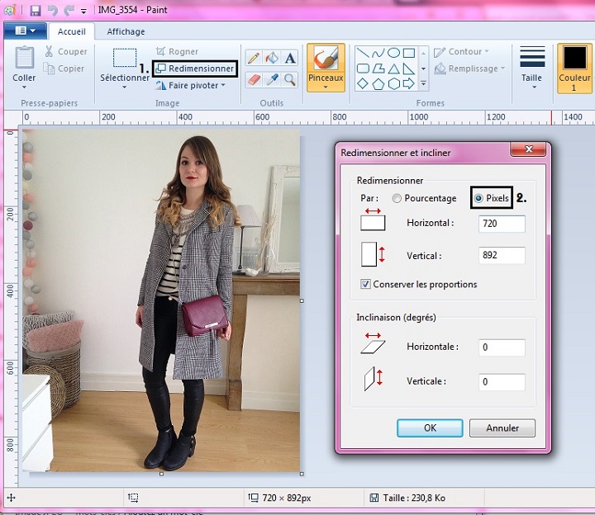
Task: Select the Pourcentage radio button
Action: pos(397,198)
